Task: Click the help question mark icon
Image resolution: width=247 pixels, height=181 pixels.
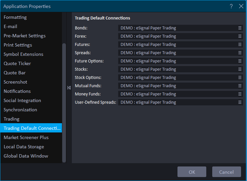Action: 231,6
